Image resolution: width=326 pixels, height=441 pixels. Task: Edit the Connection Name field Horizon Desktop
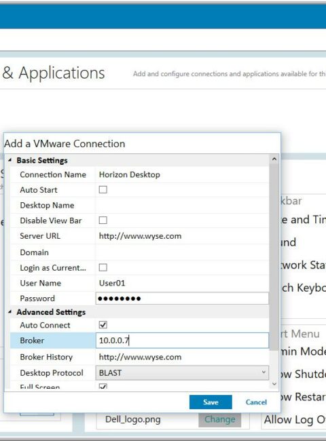point(182,174)
